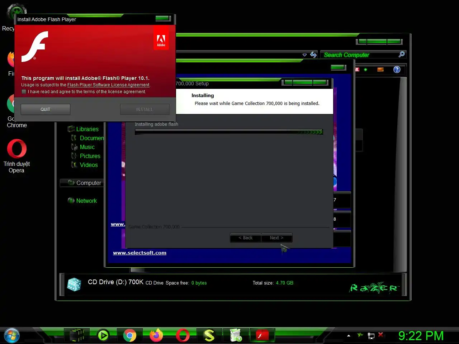Click the '4.70 GB' total size value
This screenshot has width=459, height=344.
click(284, 283)
